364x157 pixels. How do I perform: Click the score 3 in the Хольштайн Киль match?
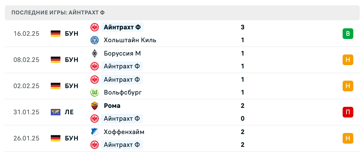242,27
